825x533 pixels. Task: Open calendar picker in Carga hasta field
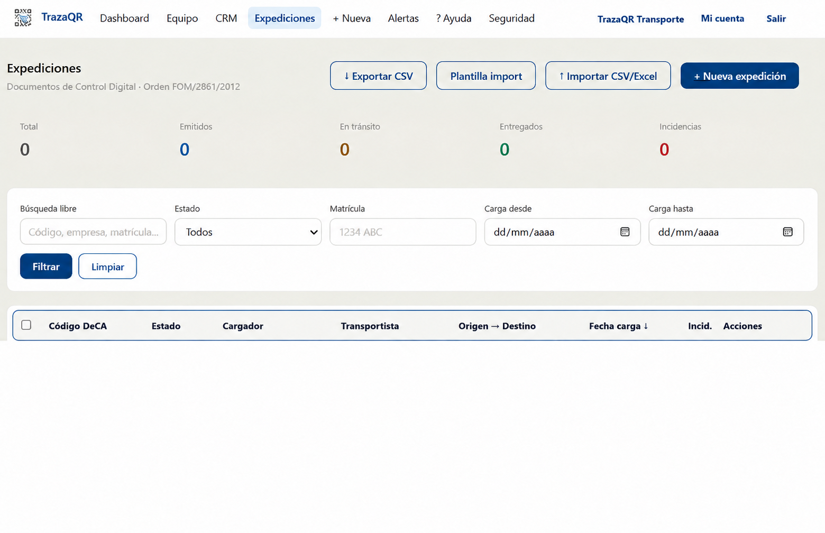coord(787,232)
